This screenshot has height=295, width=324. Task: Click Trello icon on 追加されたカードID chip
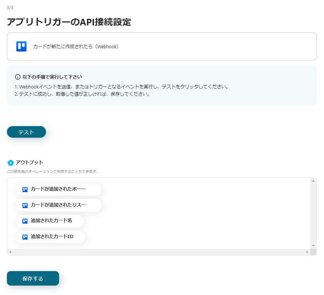tap(25, 237)
